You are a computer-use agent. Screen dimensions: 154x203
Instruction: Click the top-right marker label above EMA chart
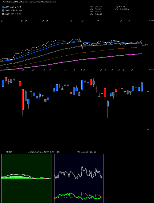point(152,21)
